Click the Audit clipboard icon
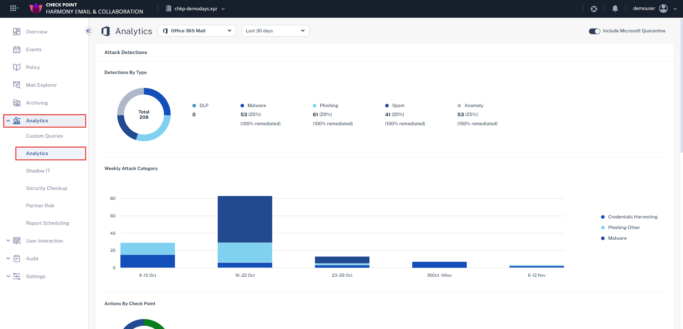The width and height of the screenshot is (683, 329). pyautogui.click(x=17, y=259)
